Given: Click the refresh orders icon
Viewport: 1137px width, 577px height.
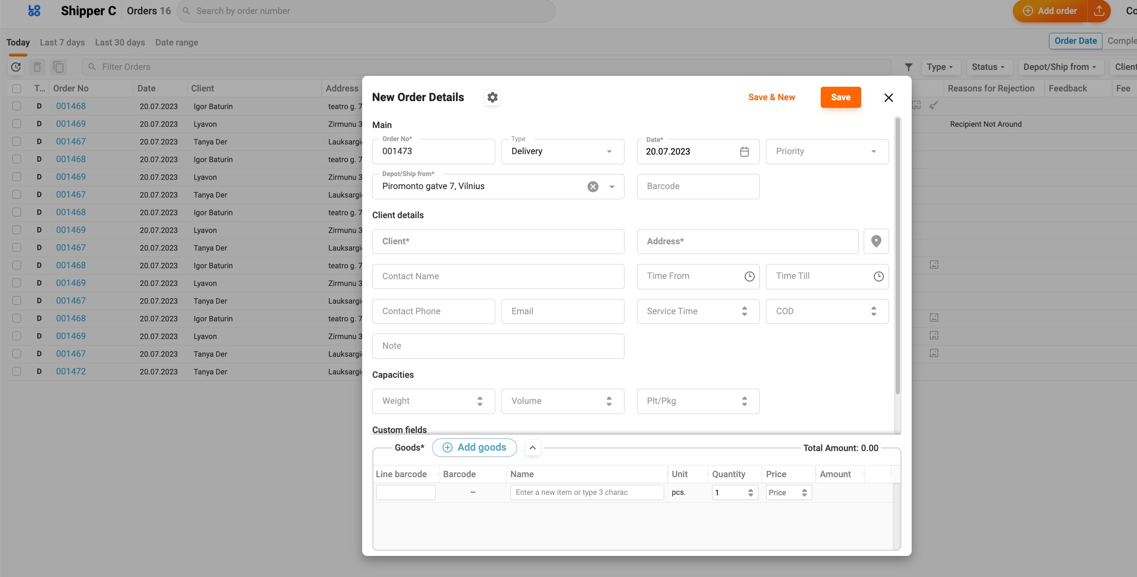Looking at the screenshot, I should click(x=16, y=67).
